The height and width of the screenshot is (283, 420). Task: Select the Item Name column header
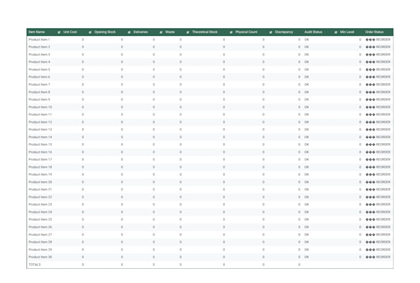point(36,32)
